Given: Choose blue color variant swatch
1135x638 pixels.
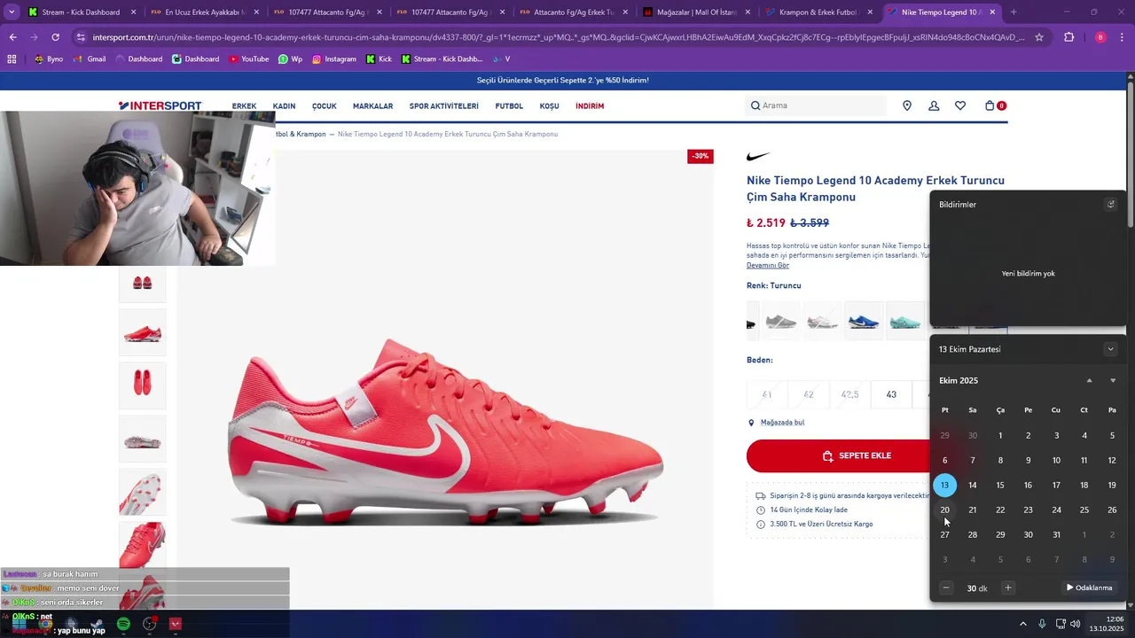Looking at the screenshot, I should coord(863,321).
